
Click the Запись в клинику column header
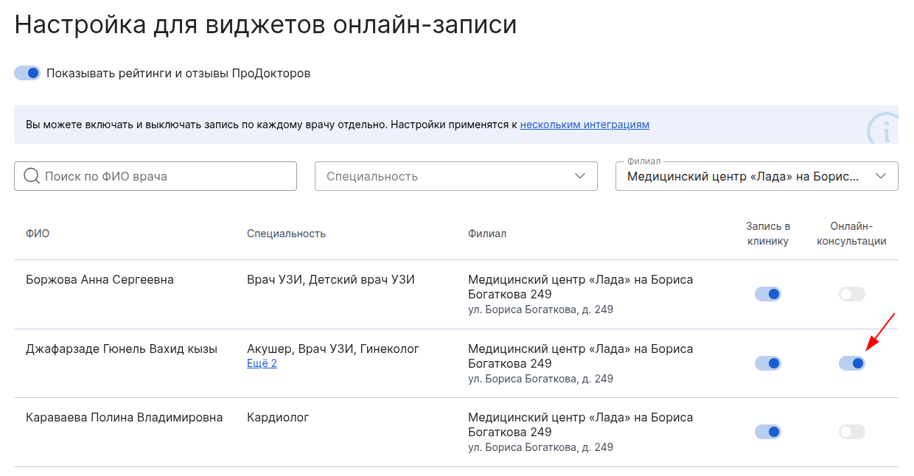coord(767,234)
